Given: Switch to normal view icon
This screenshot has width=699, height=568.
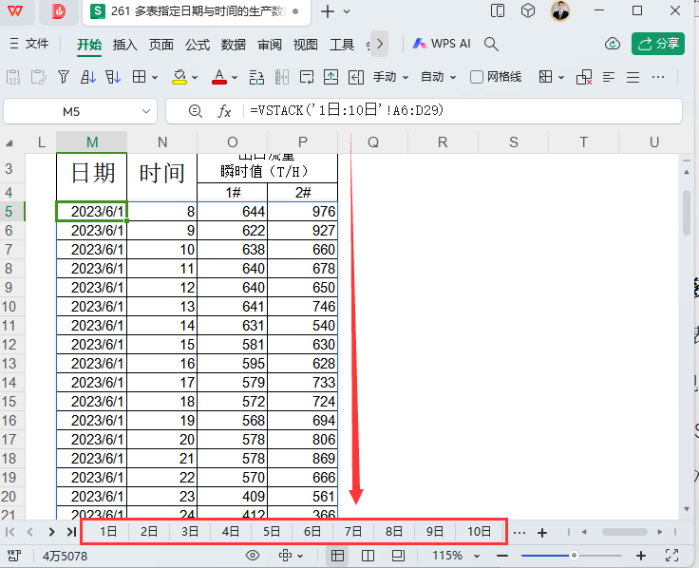Looking at the screenshot, I should click(337, 556).
